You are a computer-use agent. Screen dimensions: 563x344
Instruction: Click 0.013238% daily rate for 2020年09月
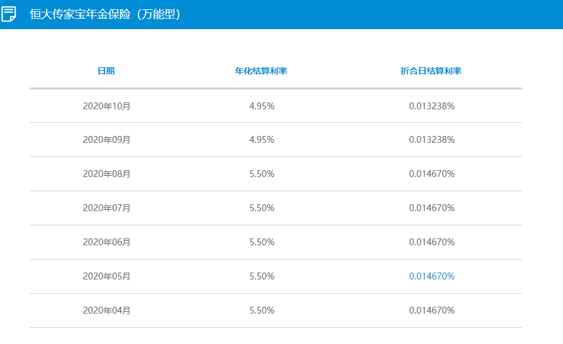click(432, 140)
